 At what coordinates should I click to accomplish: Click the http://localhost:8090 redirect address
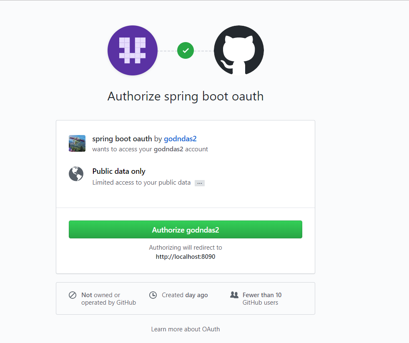(x=185, y=256)
